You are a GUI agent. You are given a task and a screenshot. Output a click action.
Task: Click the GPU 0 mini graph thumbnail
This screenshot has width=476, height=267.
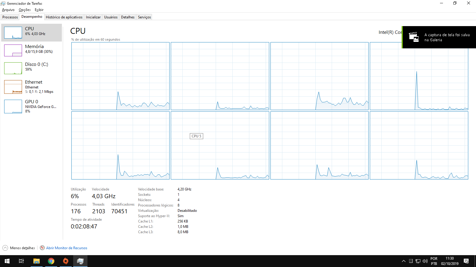(x=13, y=107)
